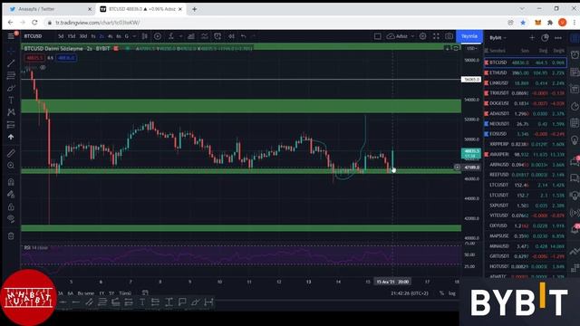The height and width of the screenshot is (326, 580).
Task: Expand the Bybit watchlist name dropdown
Action: pos(498,38)
